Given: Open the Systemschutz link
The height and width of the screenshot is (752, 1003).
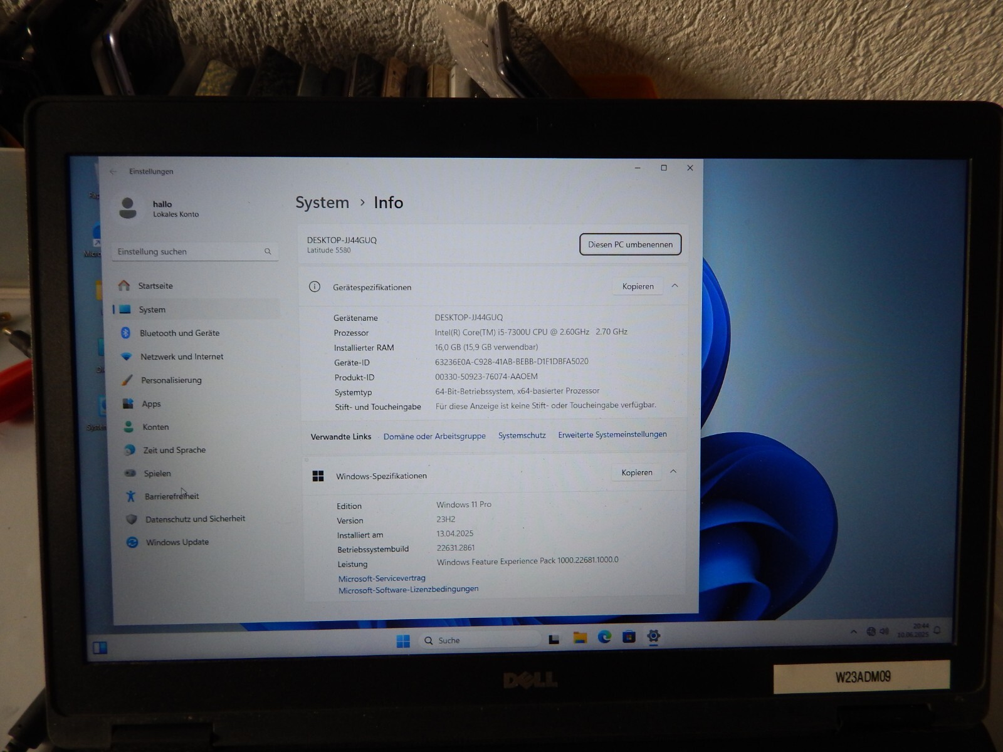Looking at the screenshot, I should pos(522,435).
